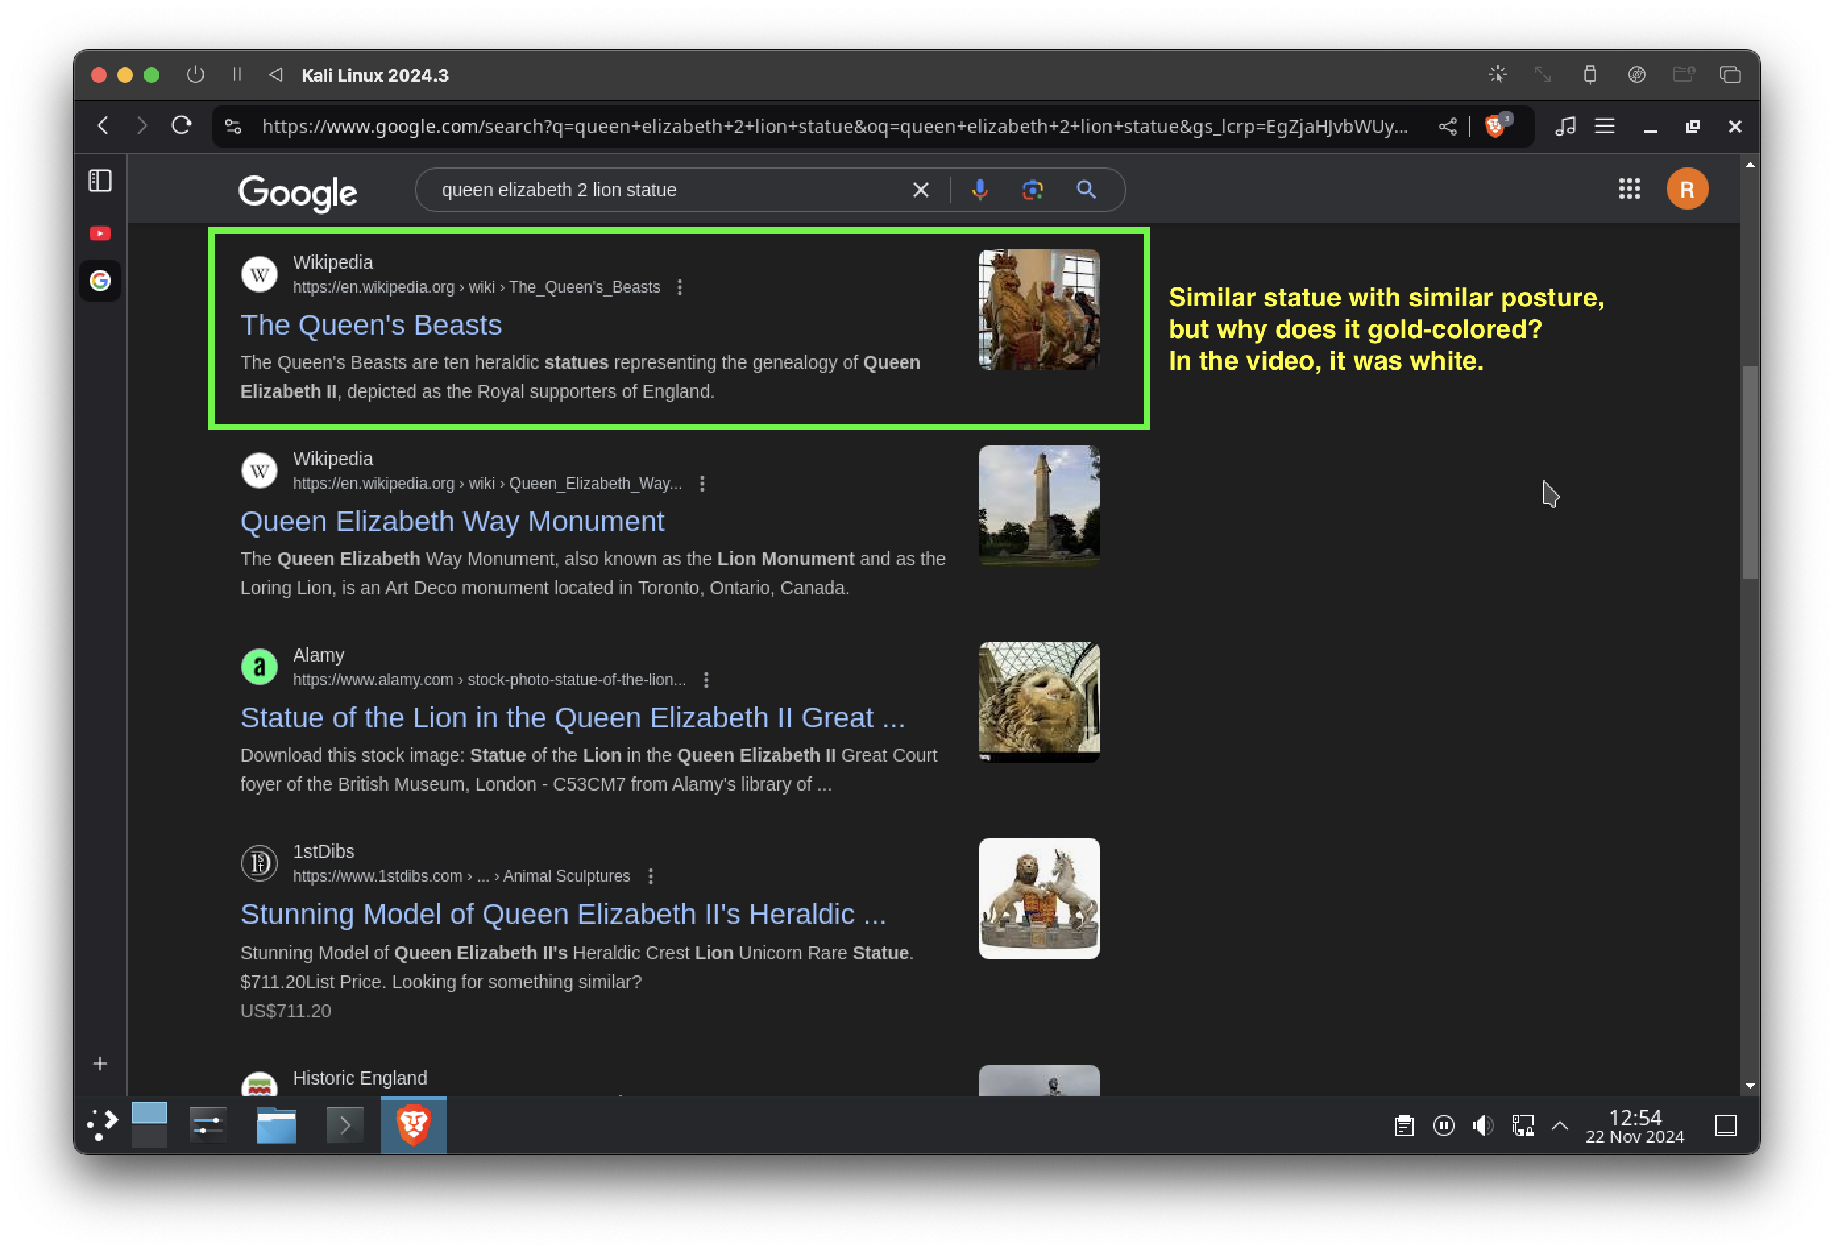Open Queen Elizabeth Way Monument result
Viewport: 1834px width, 1252px height.
(452, 522)
